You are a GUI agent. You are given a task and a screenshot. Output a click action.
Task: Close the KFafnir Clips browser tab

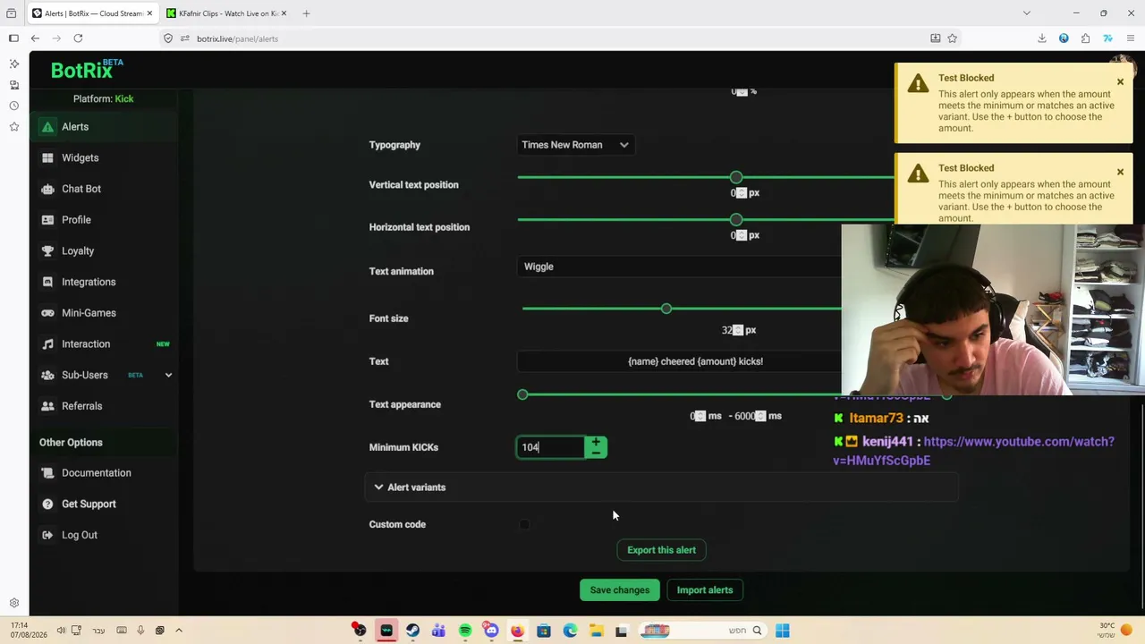pyautogui.click(x=284, y=13)
